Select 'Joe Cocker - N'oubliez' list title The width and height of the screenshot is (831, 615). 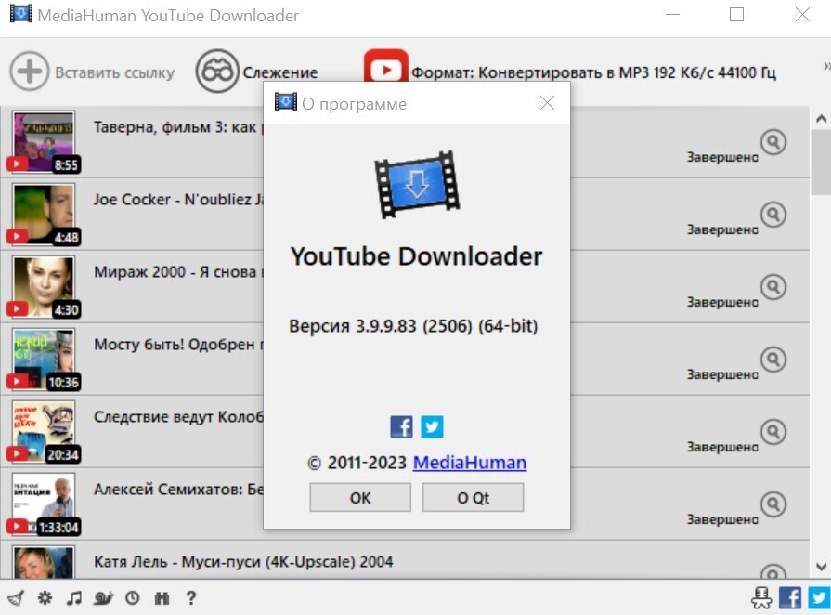click(x=178, y=200)
